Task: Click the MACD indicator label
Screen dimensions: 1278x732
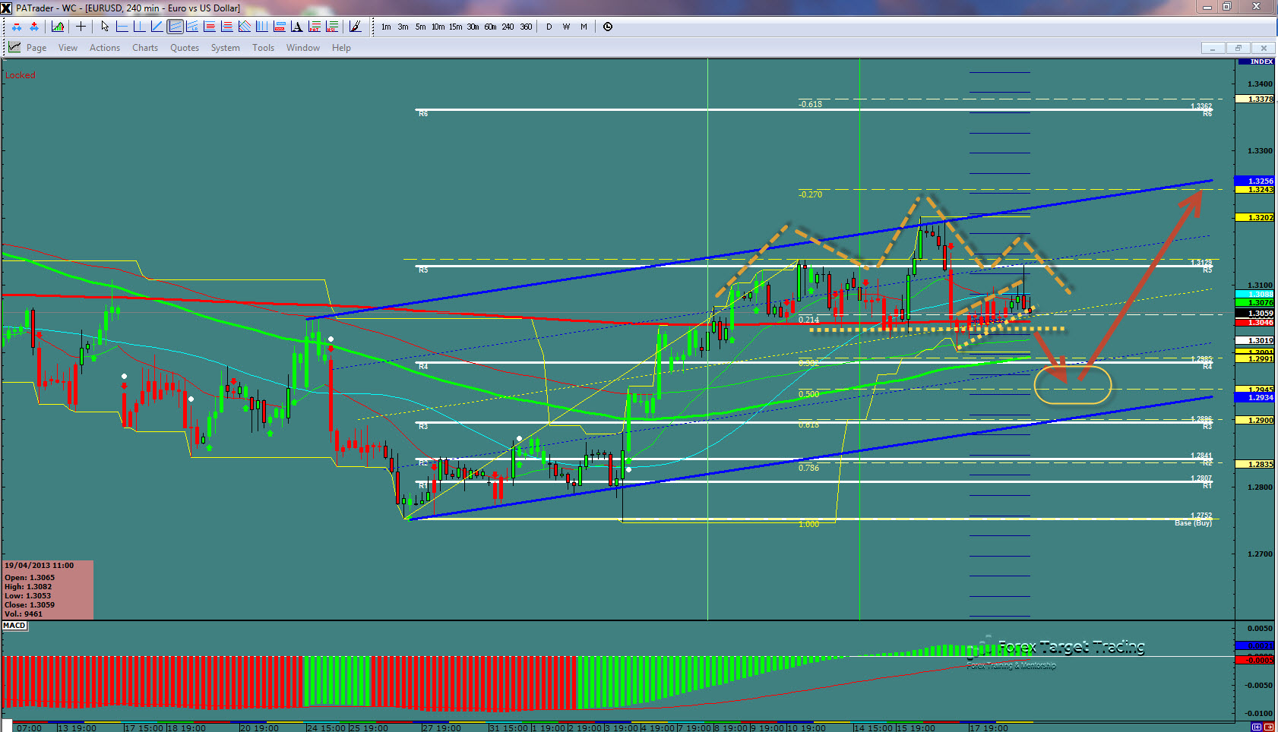Action: [14, 626]
